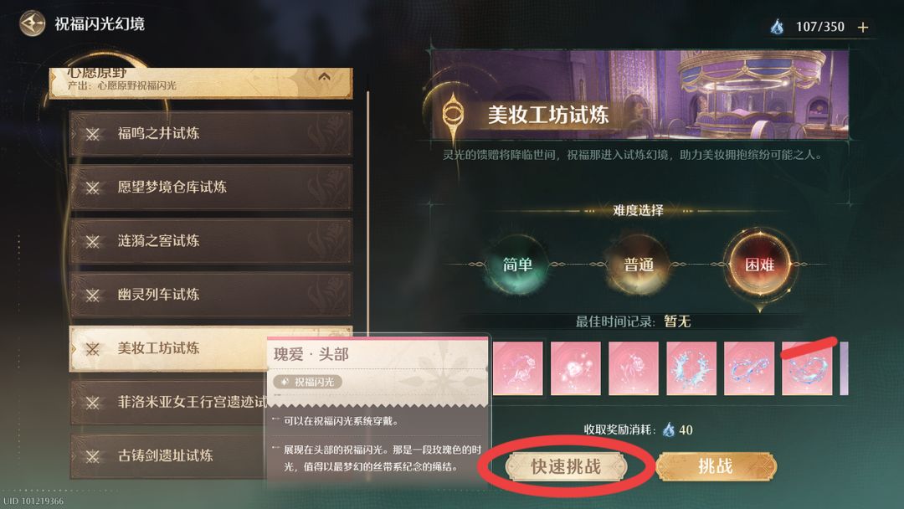Choose 普通 difficulty orb

(638, 265)
